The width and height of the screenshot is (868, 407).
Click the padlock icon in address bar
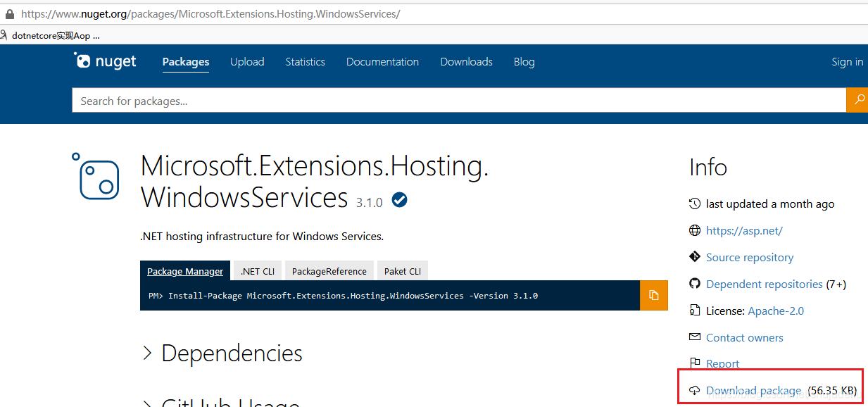pyautogui.click(x=9, y=13)
